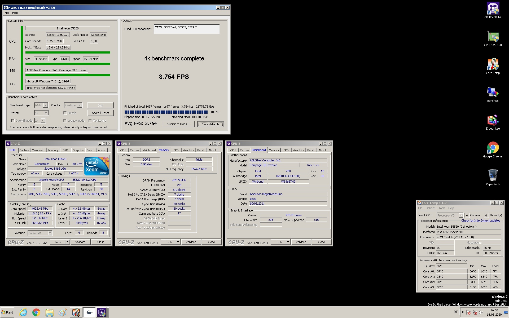509x318 pixels.
Task: Open Windows Explorer folder taskbar icon
Action: pyautogui.click(x=49, y=312)
